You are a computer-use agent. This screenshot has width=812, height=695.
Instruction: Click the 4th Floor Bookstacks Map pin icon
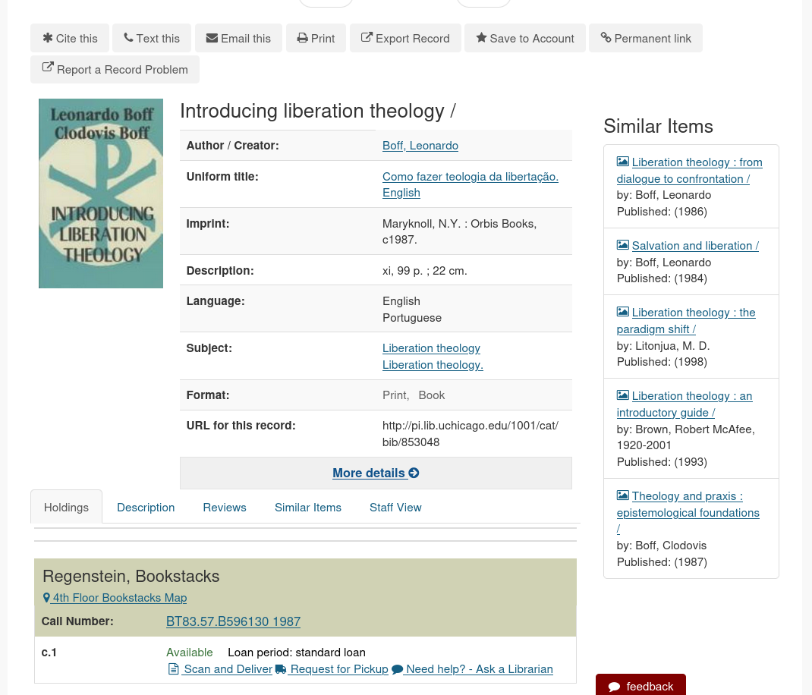46,598
